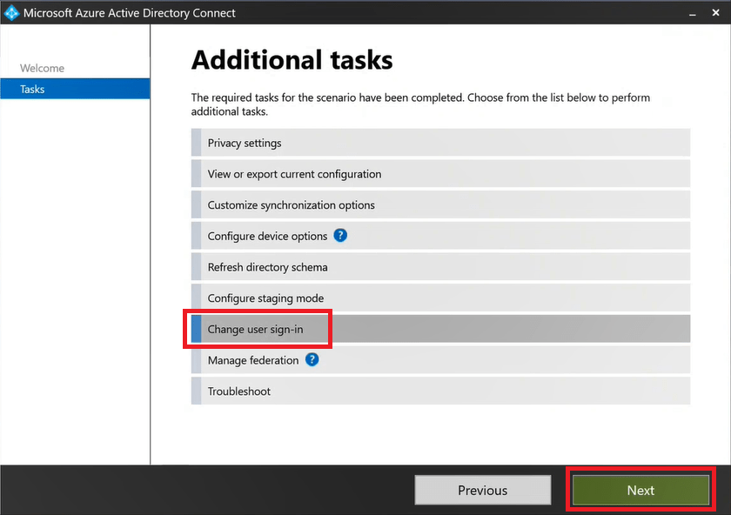
Task: Click the window title bar text
Action: 129,14
